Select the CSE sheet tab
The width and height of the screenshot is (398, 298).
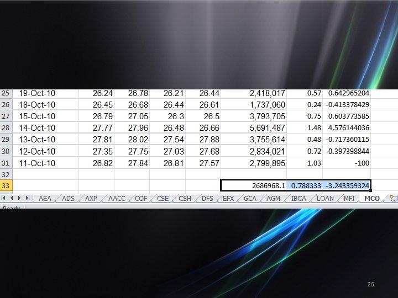click(x=163, y=199)
